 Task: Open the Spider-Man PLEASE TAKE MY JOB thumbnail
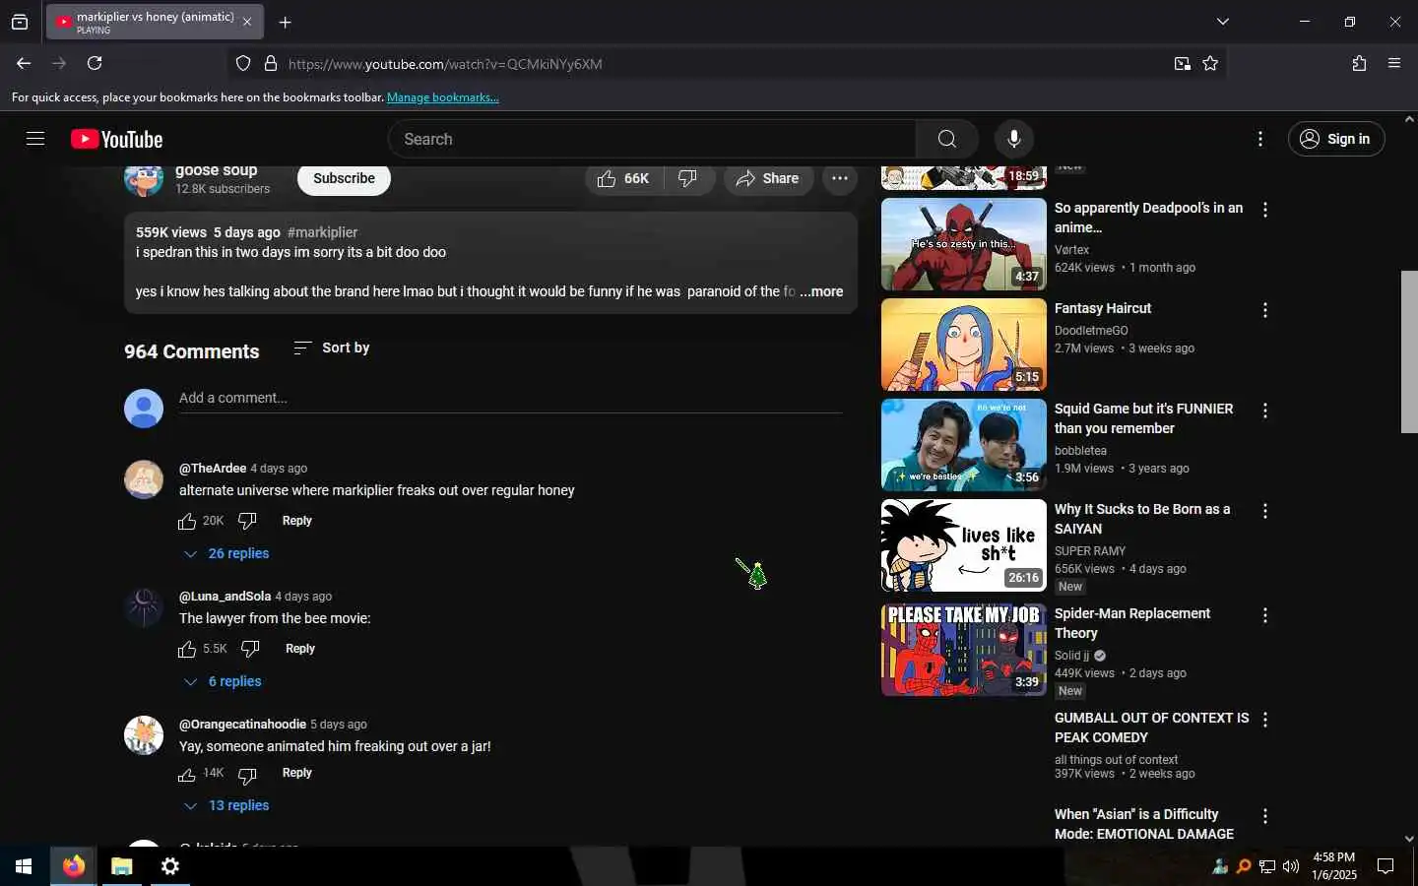click(x=963, y=650)
